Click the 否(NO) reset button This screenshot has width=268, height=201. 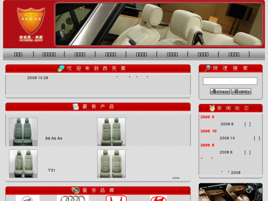(x=241, y=91)
